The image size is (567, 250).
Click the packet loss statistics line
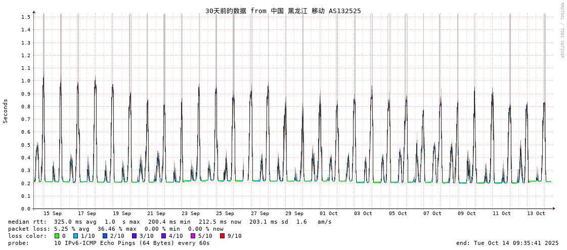115,229
